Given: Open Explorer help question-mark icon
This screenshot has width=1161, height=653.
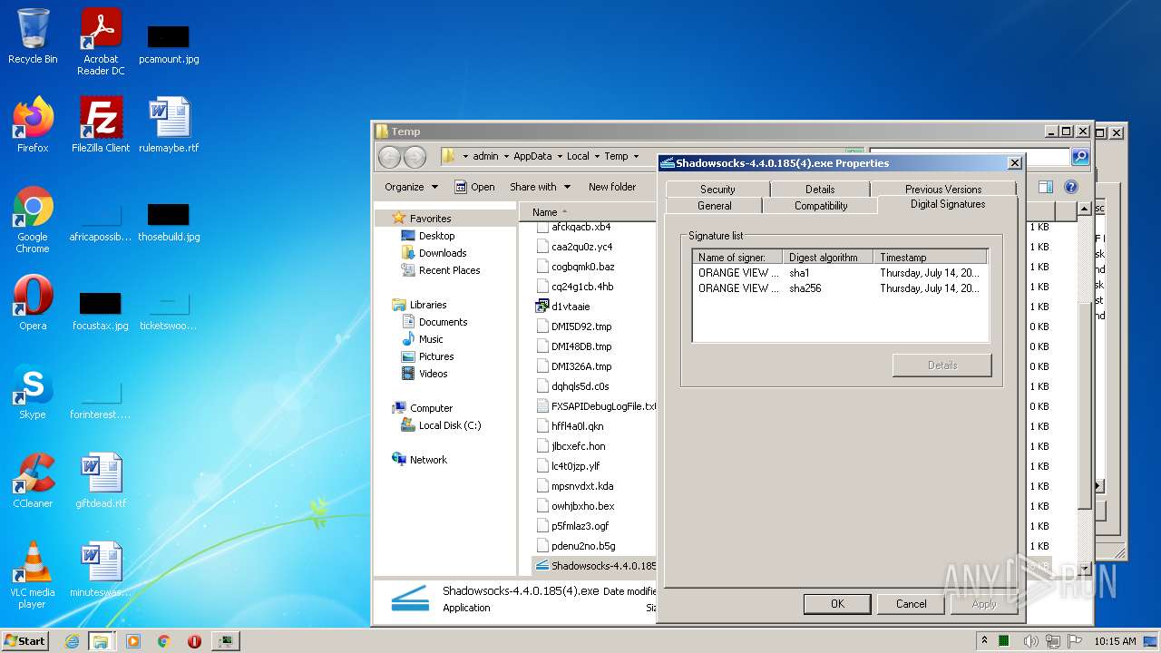Looking at the screenshot, I should coord(1071,187).
